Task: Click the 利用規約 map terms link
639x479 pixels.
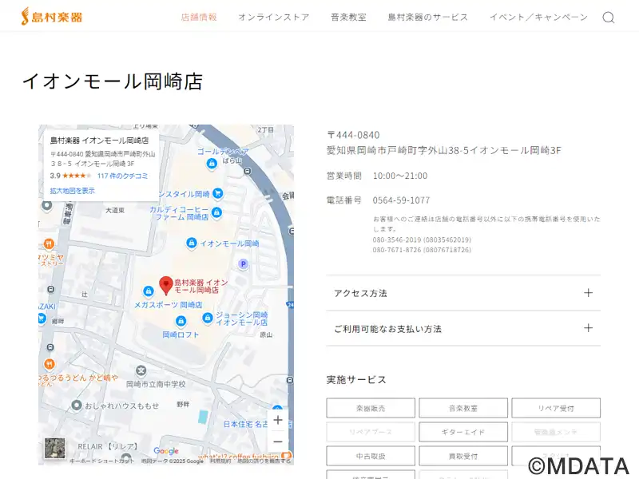Action: pos(220,461)
